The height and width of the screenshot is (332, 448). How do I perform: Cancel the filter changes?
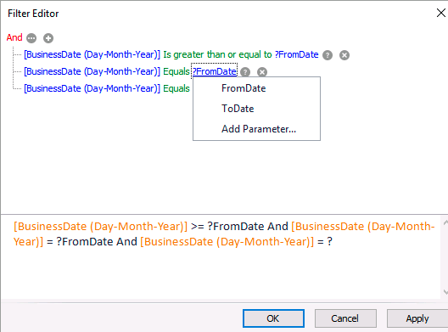pos(345,318)
